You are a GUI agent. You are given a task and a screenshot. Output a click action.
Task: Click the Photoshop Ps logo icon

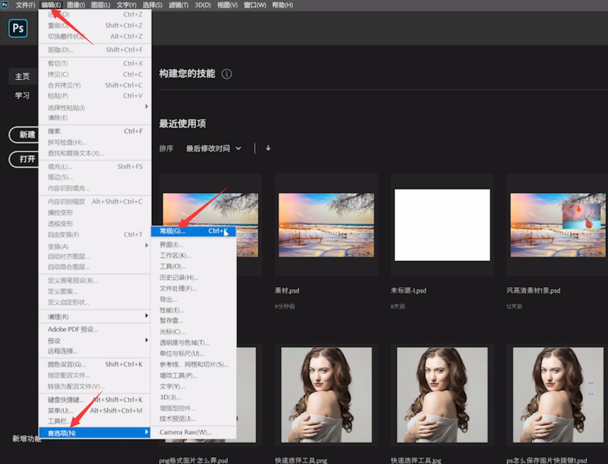[18, 29]
